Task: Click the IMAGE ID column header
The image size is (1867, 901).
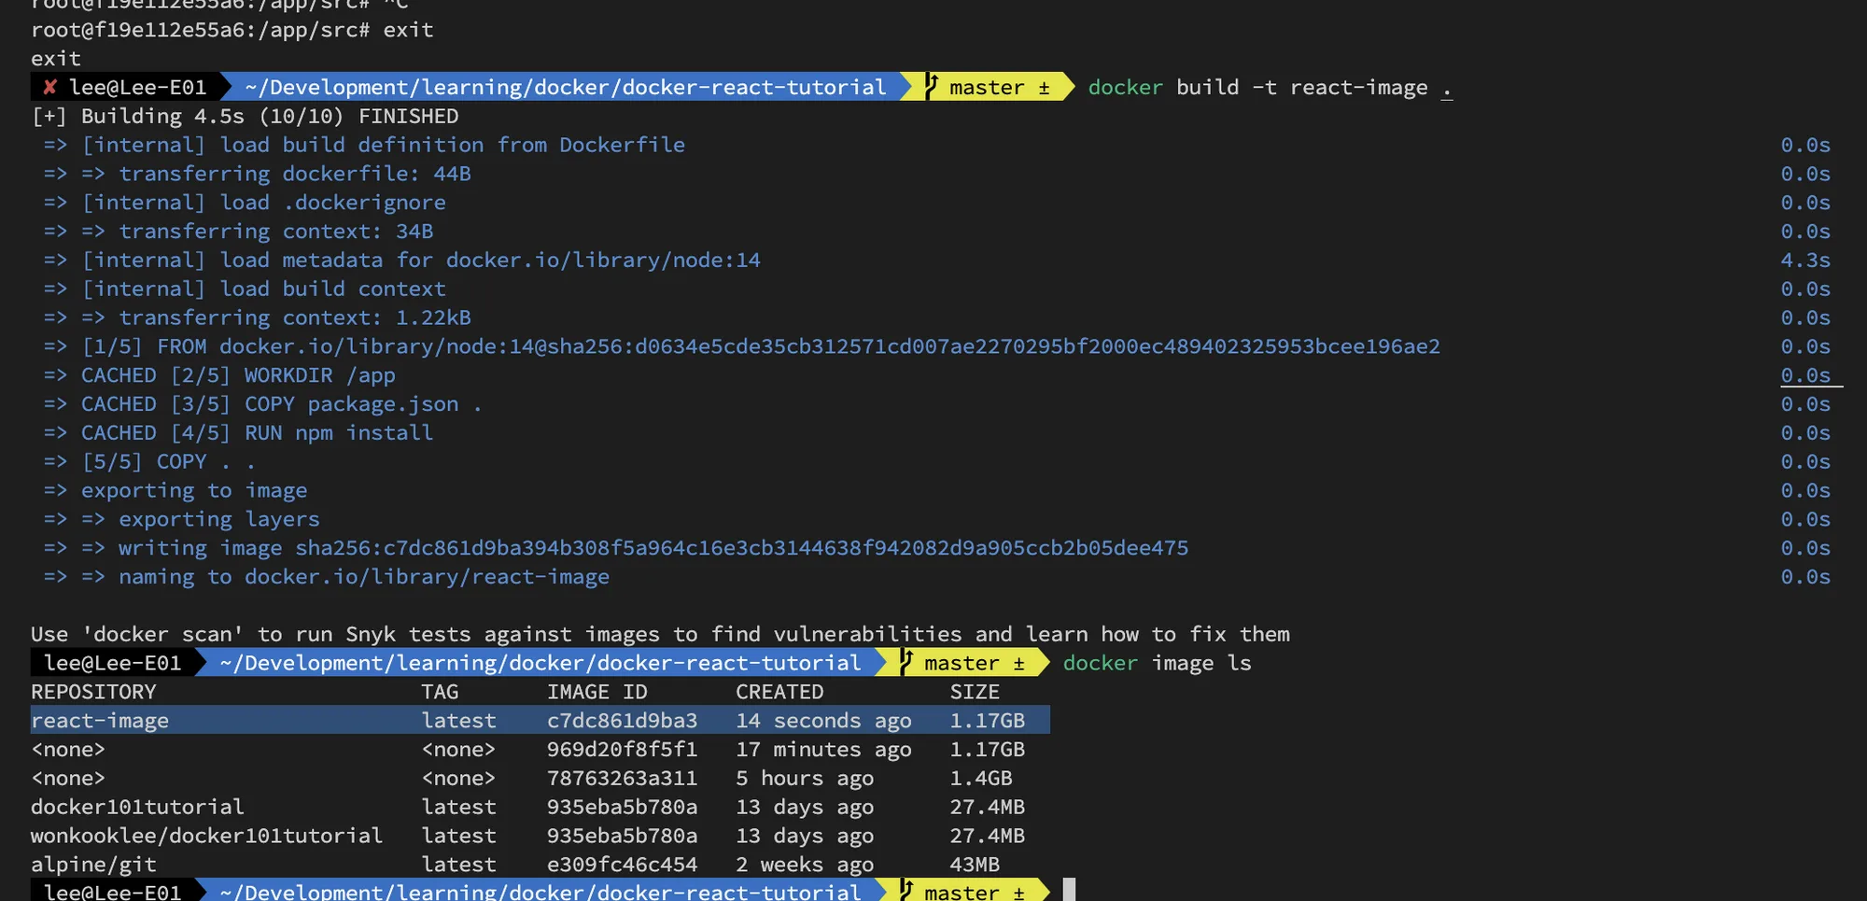Action: [x=597, y=692]
